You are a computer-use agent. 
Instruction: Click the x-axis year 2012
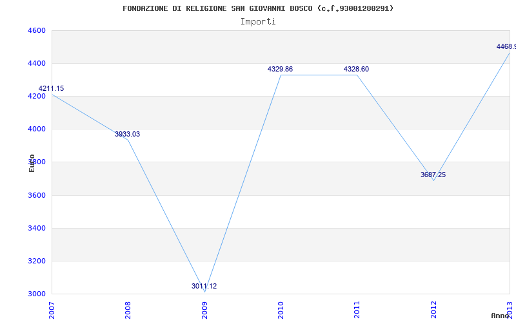click(x=433, y=310)
